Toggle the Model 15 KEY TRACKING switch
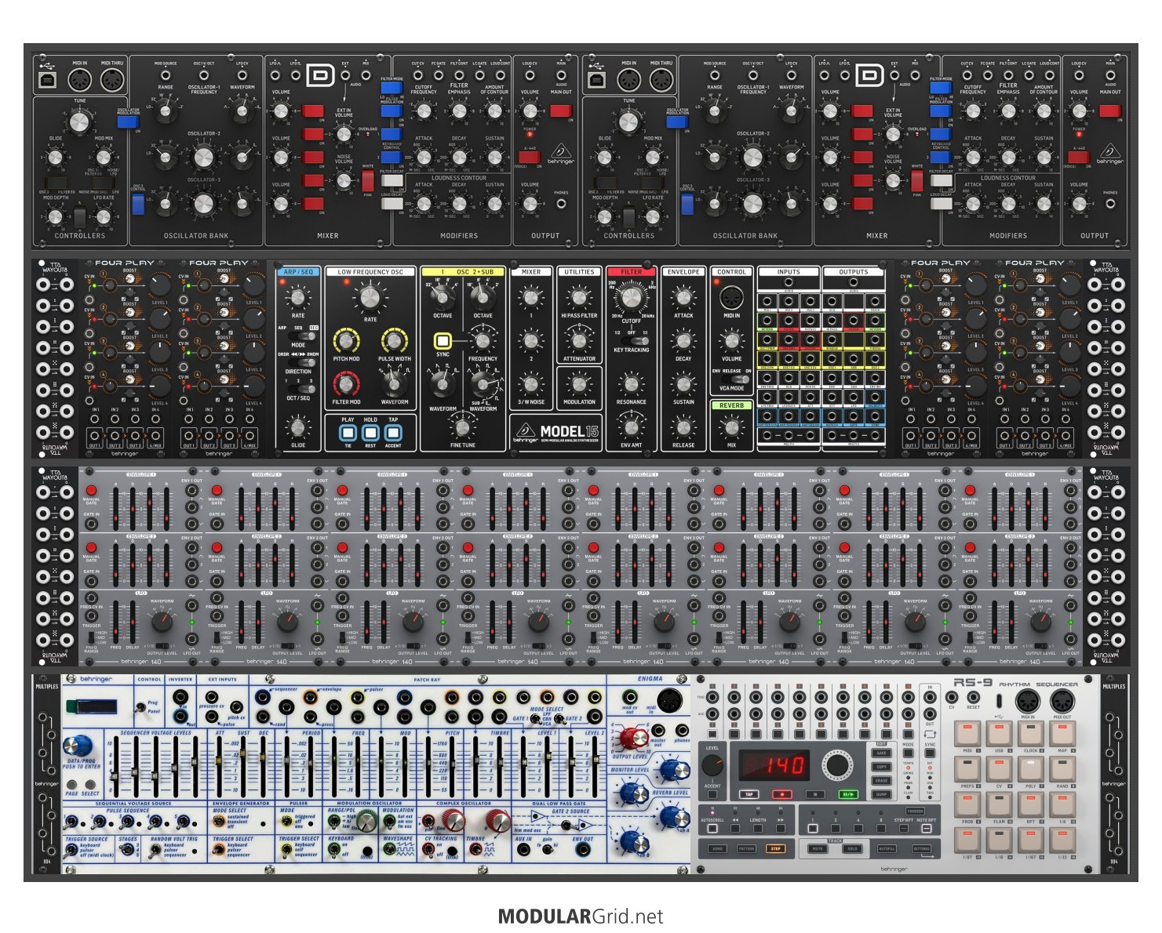The height and width of the screenshot is (933, 1162). [631, 340]
